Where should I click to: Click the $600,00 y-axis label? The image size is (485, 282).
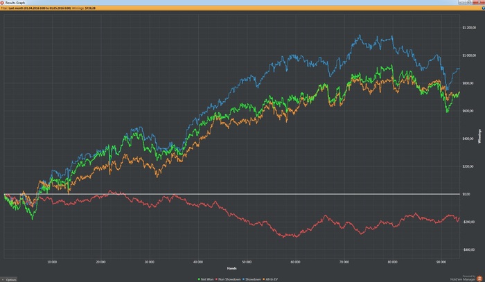tap(468, 111)
